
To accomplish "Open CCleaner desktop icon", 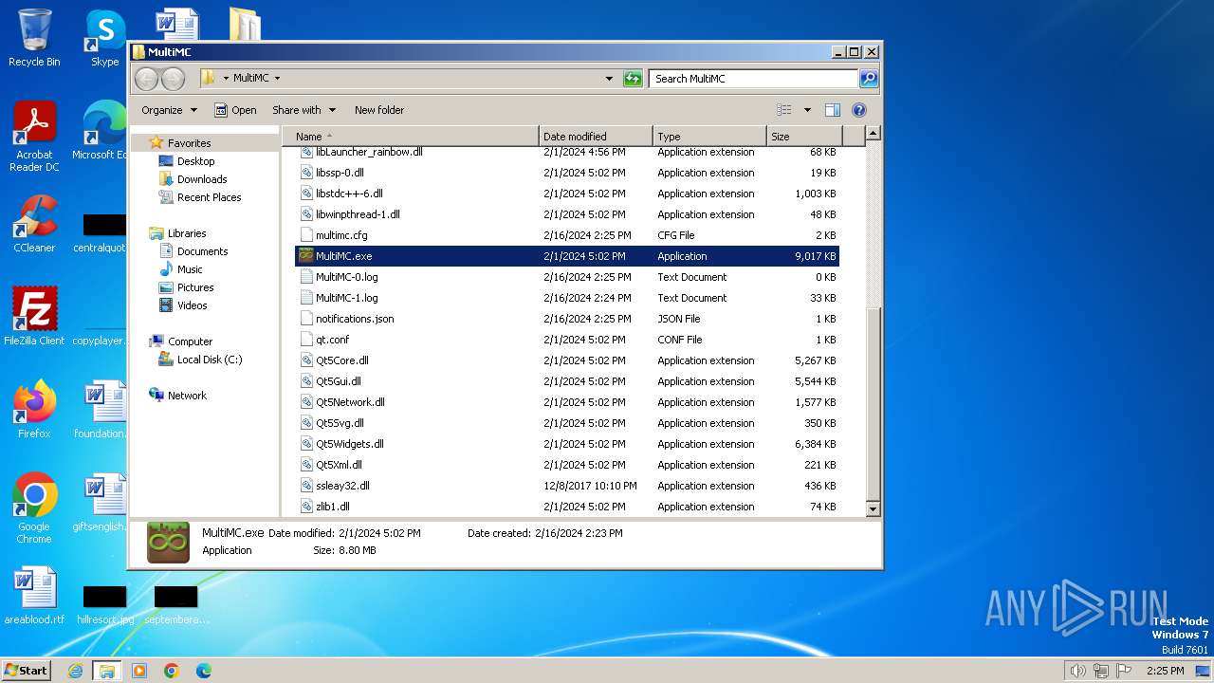I will (x=34, y=224).
